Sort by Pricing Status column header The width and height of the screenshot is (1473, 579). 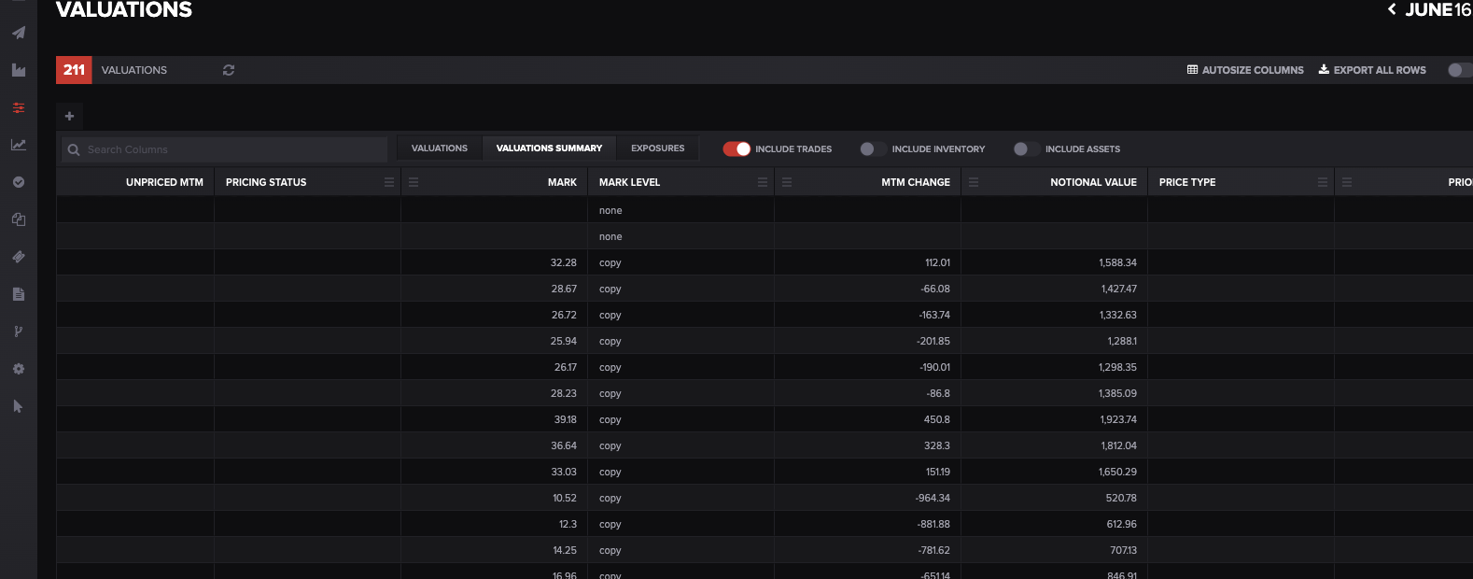266,182
